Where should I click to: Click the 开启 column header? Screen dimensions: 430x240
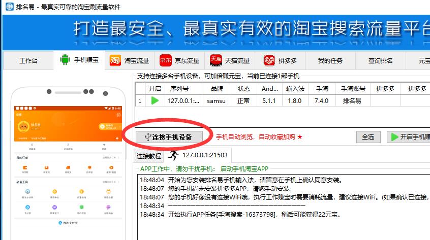tap(155, 89)
